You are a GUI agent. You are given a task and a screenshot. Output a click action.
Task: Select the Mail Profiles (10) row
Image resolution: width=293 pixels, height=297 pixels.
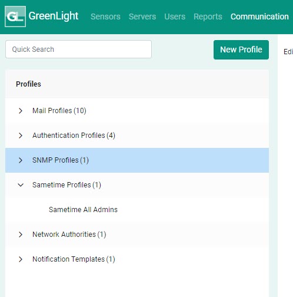point(137,111)
